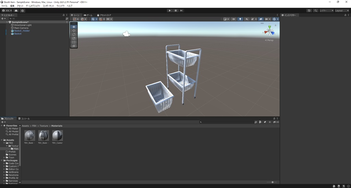Open Unity cloud services icon
Screen dimensions: 351x188
(x=16, y=11)
